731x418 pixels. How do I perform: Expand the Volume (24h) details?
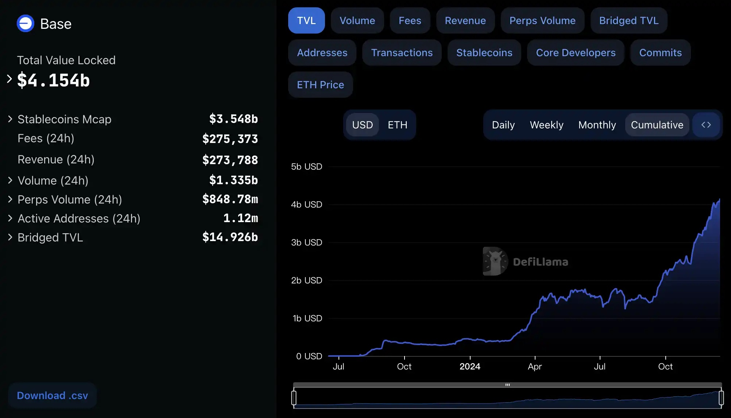(10, 180)
